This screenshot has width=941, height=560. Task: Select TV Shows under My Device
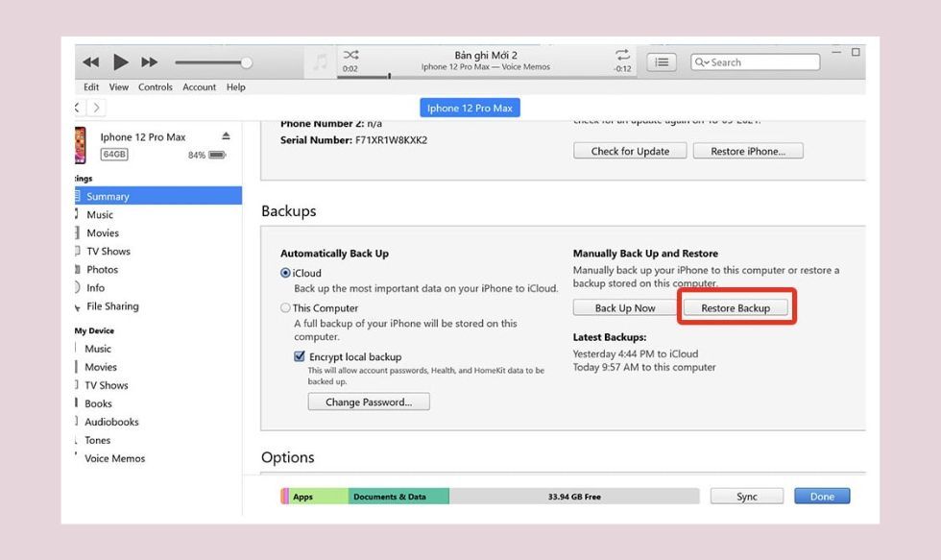(x=107, y=385)
